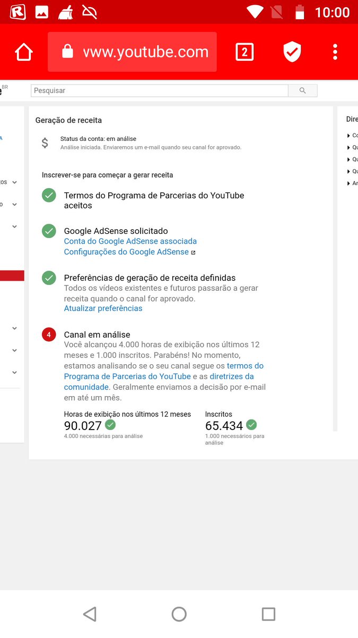Tap the shield protection icon
The image size is (358, 638).
(292, 52)
